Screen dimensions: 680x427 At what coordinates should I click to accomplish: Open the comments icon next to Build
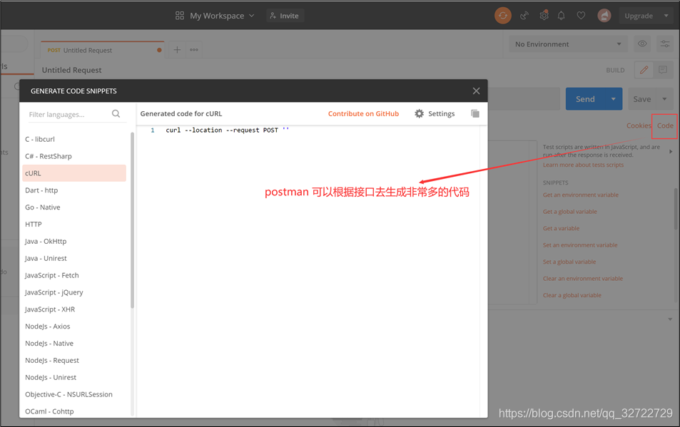663,70
